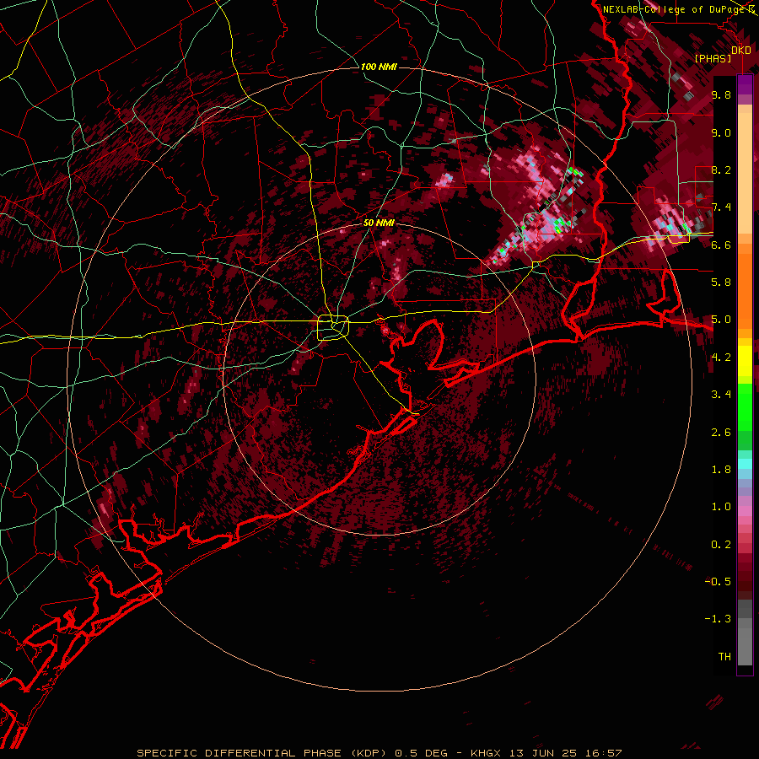Click the 9.0 value on the color scale
759x759 pixels.
point(721,132)
